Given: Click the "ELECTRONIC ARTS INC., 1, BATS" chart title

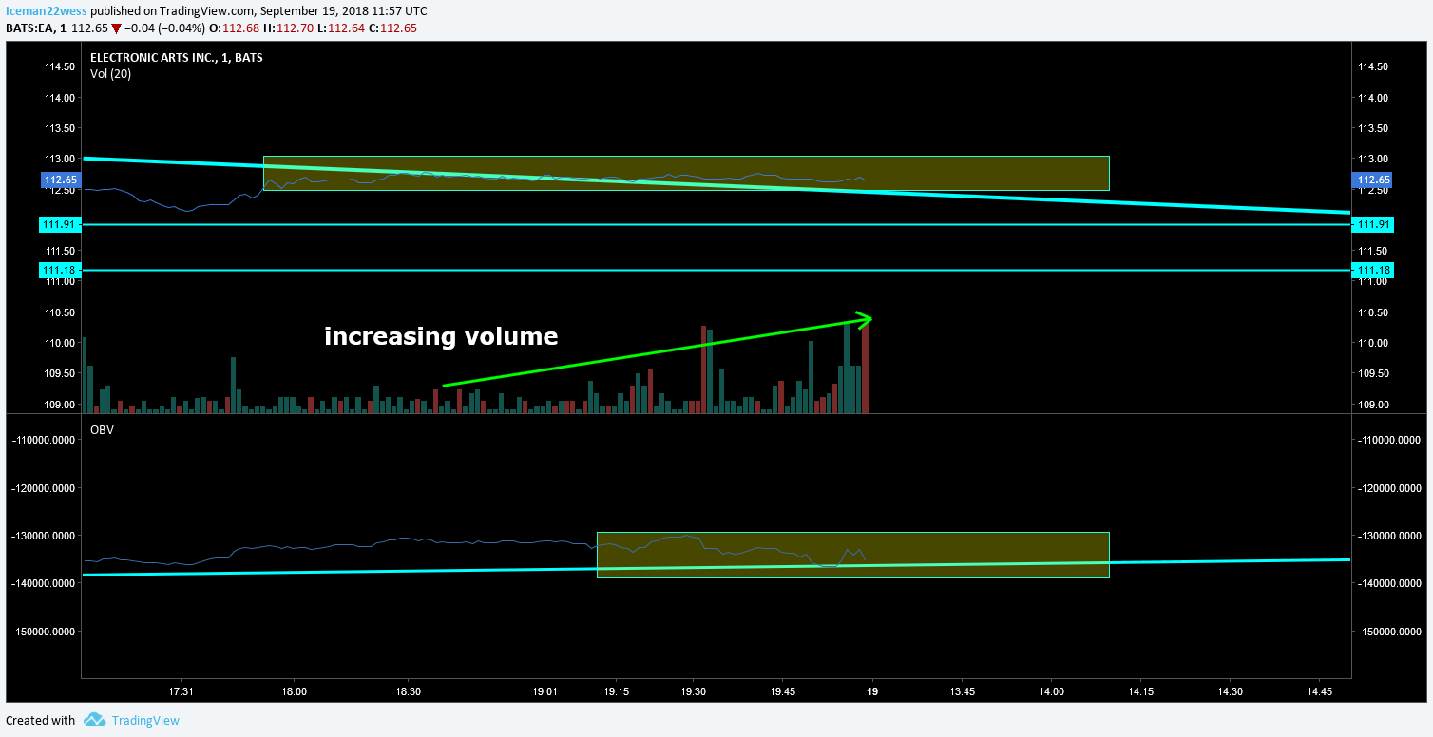Looking at the screenshot, I should (x=177, y=57).
